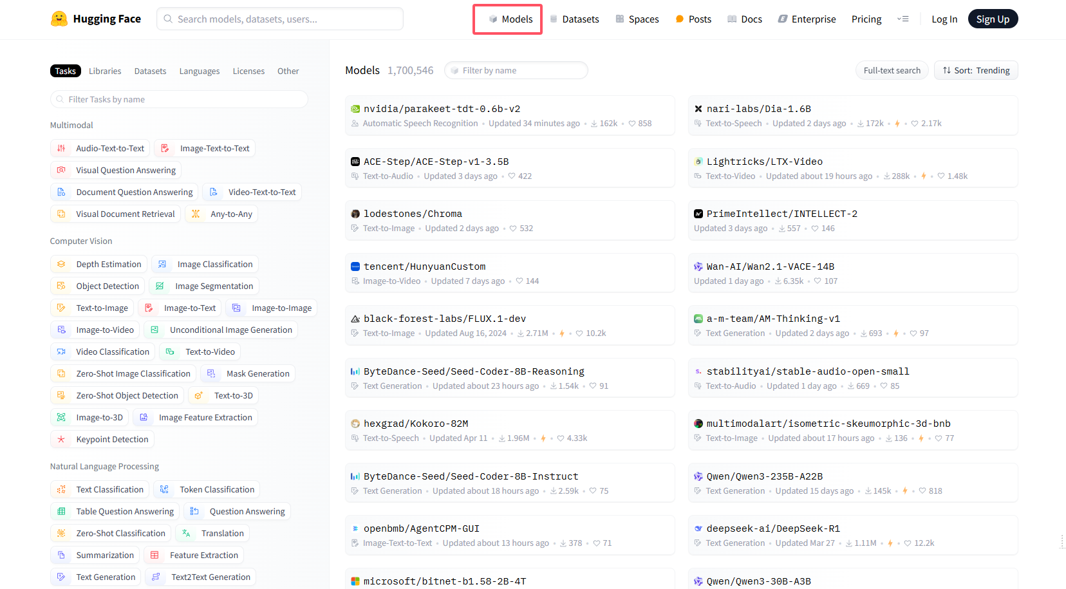Focus the Filter Tasks by name field

coord(179,99)
